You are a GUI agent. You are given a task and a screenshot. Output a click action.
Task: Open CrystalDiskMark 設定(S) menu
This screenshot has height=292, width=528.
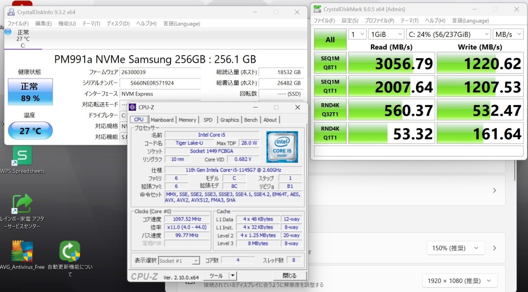(350, 20)
